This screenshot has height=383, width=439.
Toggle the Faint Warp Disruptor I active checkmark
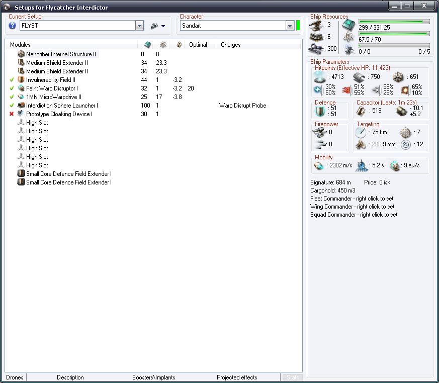click(12, 88)
